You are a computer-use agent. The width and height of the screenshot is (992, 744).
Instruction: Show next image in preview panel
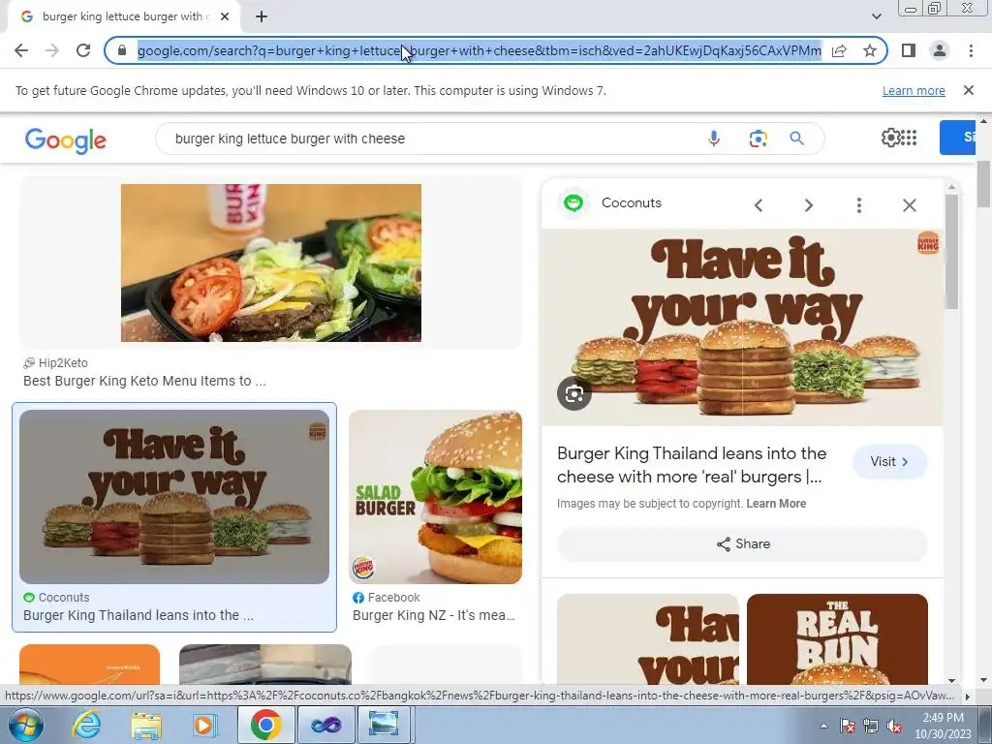click(x=808, y=205)
